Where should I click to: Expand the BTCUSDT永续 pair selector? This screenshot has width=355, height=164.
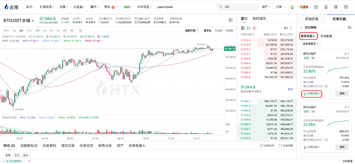(x=19, y=20)
